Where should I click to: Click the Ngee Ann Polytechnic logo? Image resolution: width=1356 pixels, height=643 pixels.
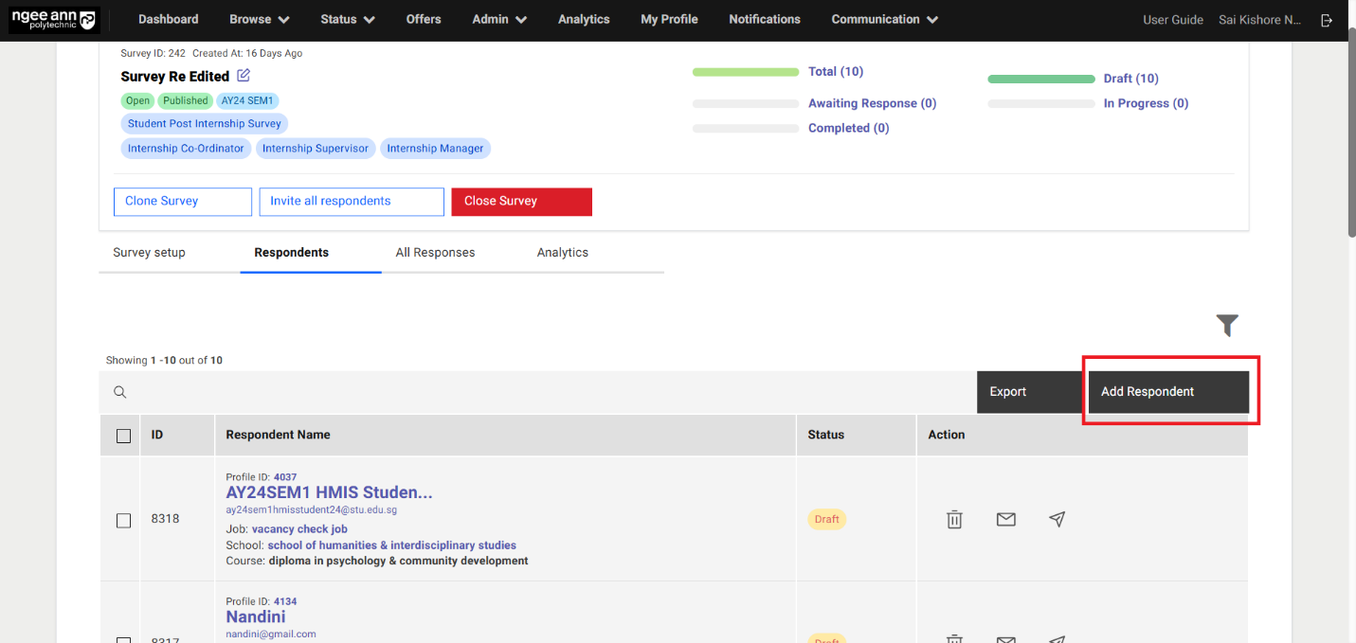click(x=54, y=20)
